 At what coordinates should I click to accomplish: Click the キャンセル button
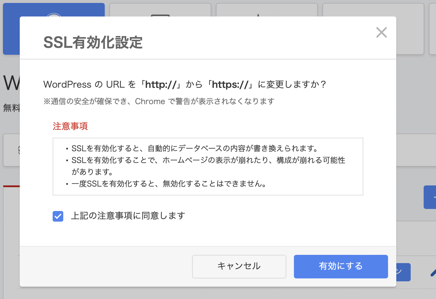click(x=239, y=266)
